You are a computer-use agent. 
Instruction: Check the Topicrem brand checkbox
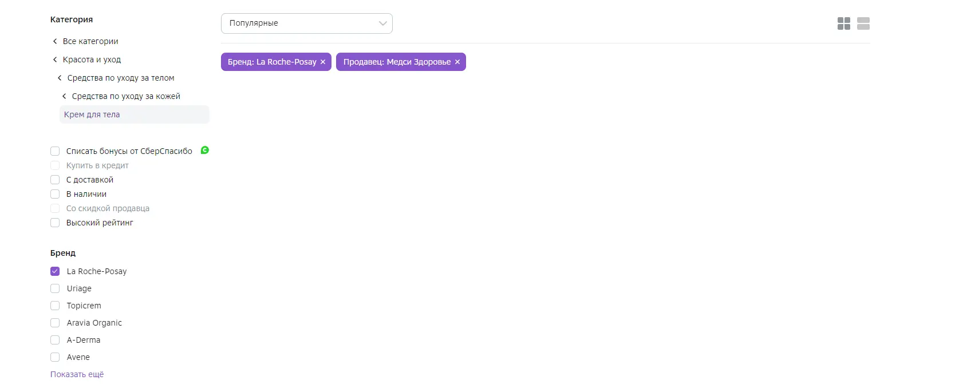point(55,306)
